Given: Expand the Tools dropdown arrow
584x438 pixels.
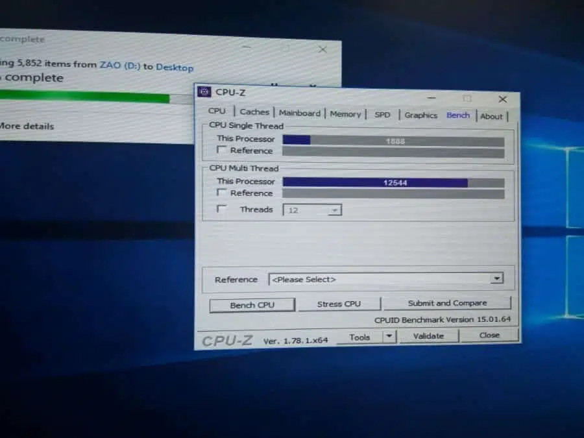Looking at the screenshot, I should (389, 336).
